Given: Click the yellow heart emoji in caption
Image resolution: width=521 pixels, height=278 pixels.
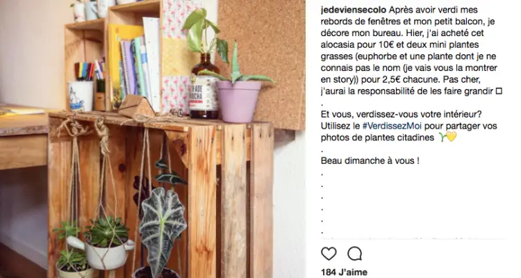Looking at the screenshot, I should pos(452,137).
